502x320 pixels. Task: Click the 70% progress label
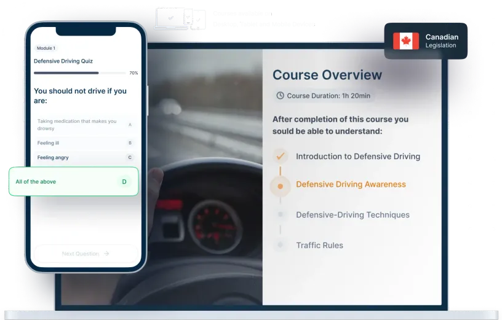pos(133,73)
